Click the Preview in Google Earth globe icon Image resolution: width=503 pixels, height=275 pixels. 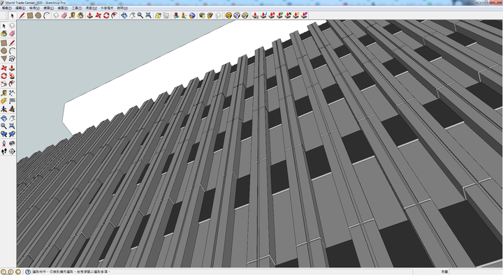(x=192, y=15)
